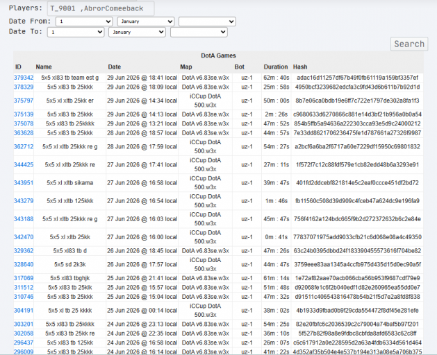Image resolution: width=437 pixels, height=355 pixels.
Task: Open game ID 362712 link
Action: tap(24, 146)
